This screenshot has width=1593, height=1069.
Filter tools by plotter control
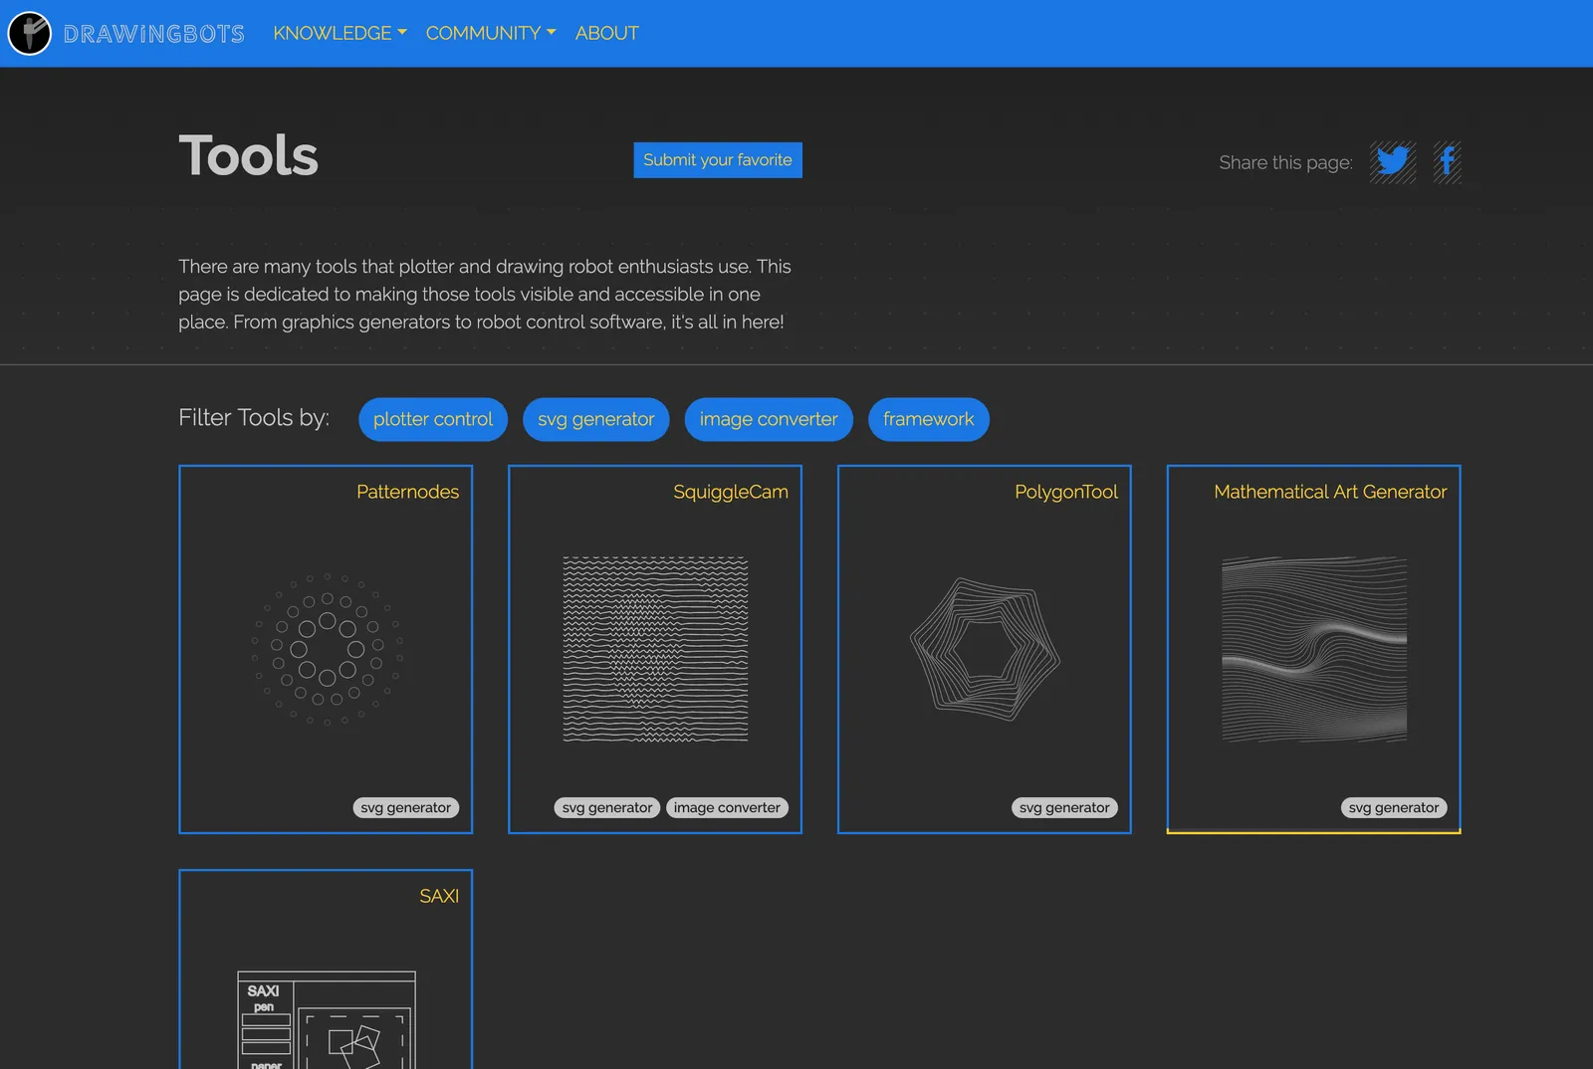coord(433,419)
